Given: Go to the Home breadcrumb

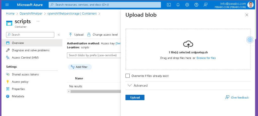Looking at the screenshot, I should [10, 14].
